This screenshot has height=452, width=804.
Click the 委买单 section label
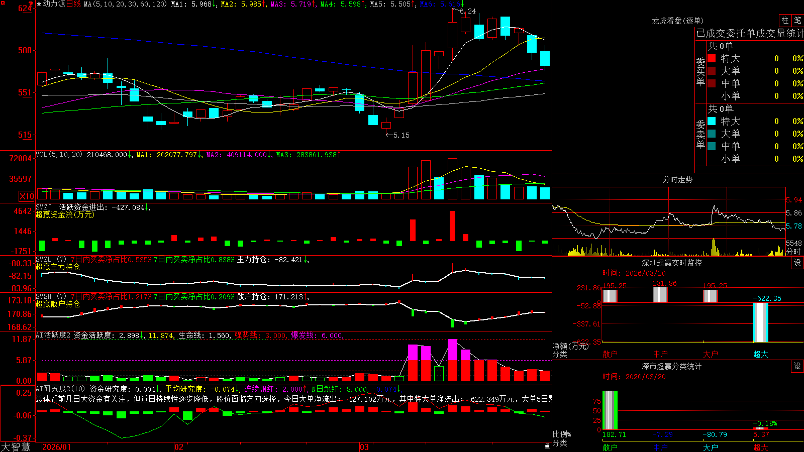pyautogui.click(x=700, y=71)
